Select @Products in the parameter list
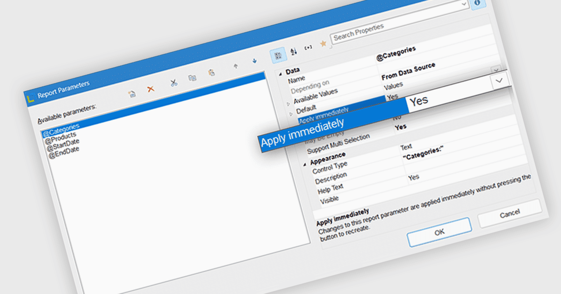Image resolution: width=561 pixels, height=294 pixels. tap(61, 138)
